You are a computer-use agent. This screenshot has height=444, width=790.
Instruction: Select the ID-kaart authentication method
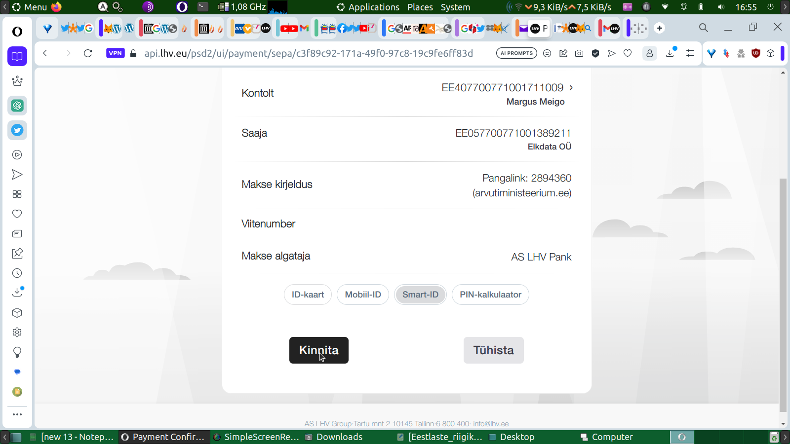[308, 295]
